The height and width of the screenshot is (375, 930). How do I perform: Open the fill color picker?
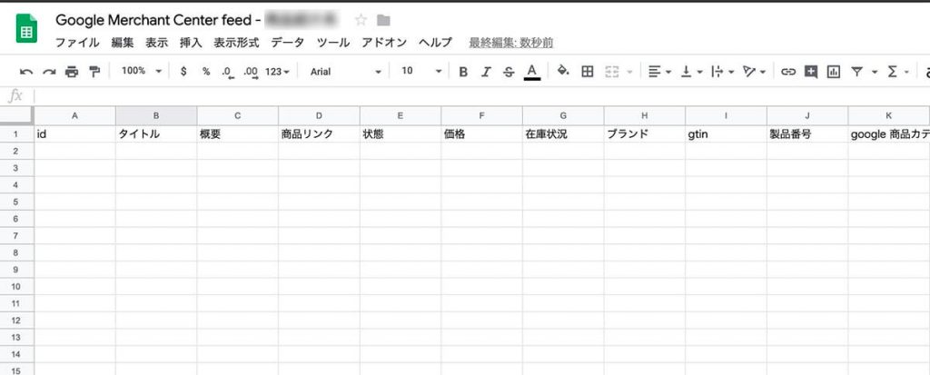[563, 71]
